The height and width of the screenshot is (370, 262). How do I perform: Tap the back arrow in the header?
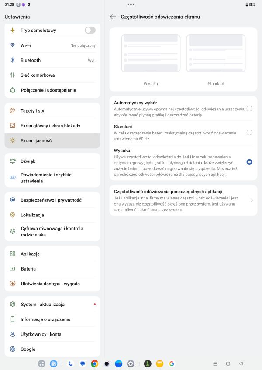pos(113,17)
